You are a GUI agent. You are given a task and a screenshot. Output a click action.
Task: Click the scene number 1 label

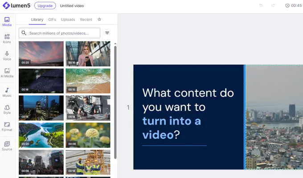(128, 108)
